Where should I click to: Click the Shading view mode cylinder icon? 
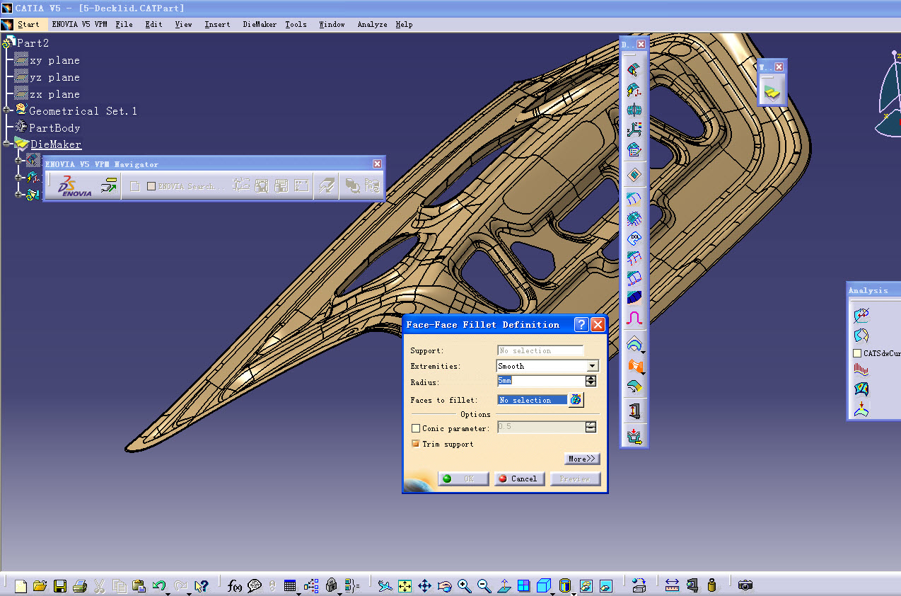click(564, 585)
